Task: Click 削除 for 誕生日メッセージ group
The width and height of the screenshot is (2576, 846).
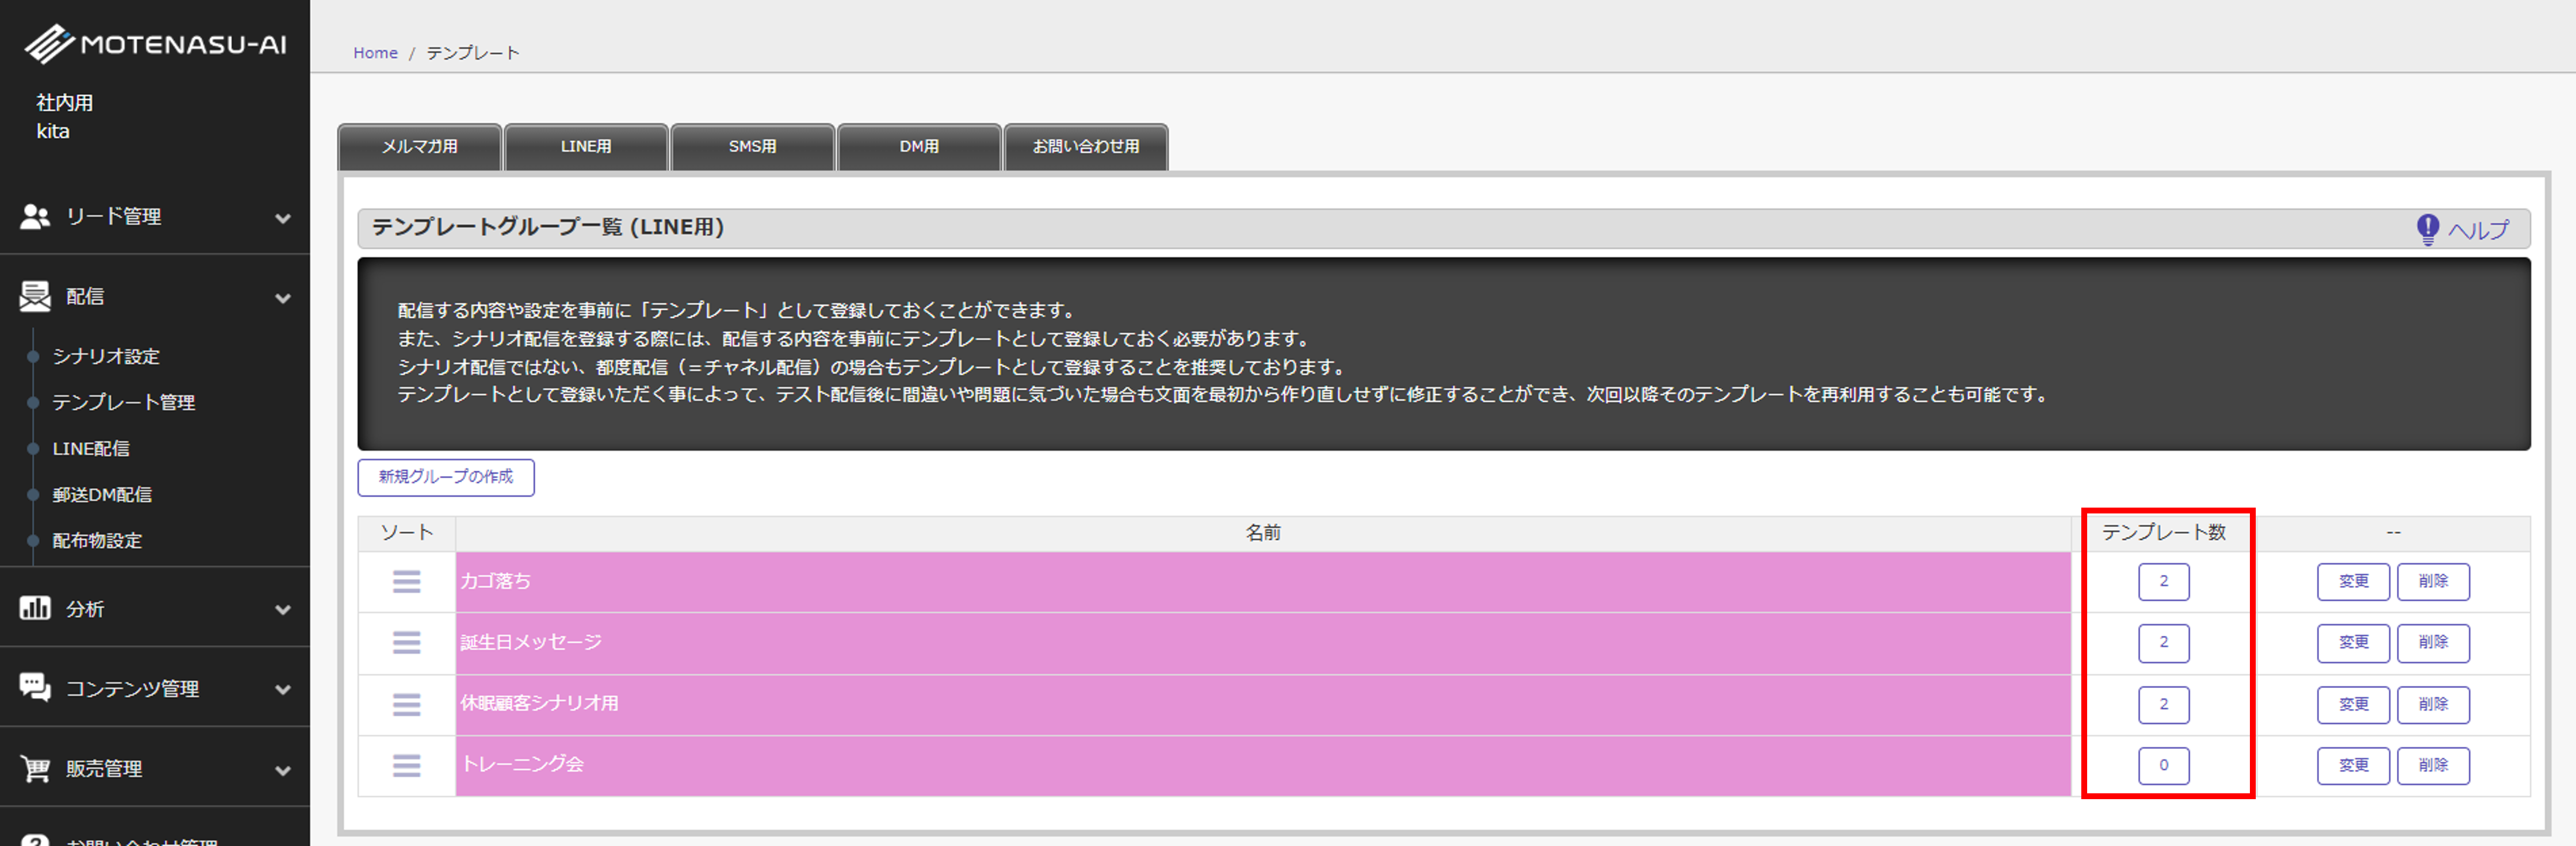Action: [x=2432, y=643]
